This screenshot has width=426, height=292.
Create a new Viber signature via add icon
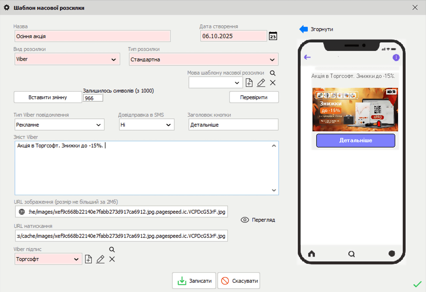tap(88, 259)
